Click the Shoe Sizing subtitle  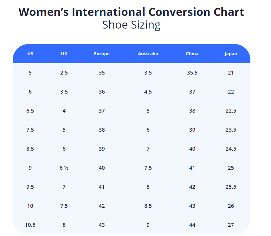[x=131, y=25]
